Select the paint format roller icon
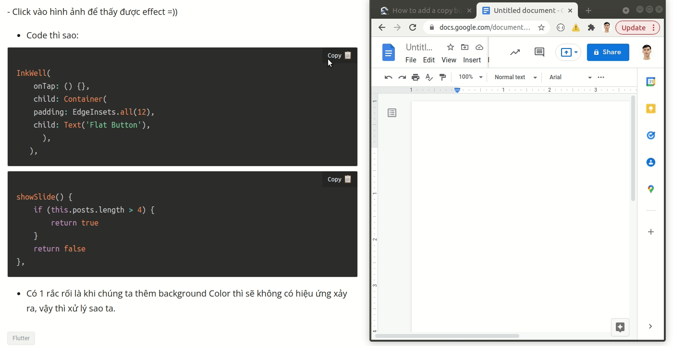The width and height of the screenshot is (673, 346). point(443,77)
